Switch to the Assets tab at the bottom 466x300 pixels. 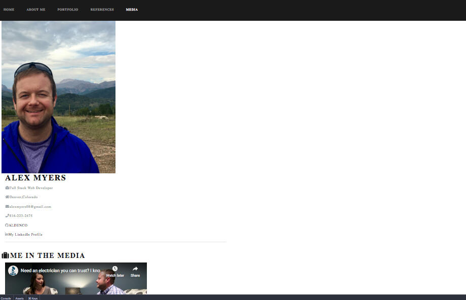coord(19,298)
